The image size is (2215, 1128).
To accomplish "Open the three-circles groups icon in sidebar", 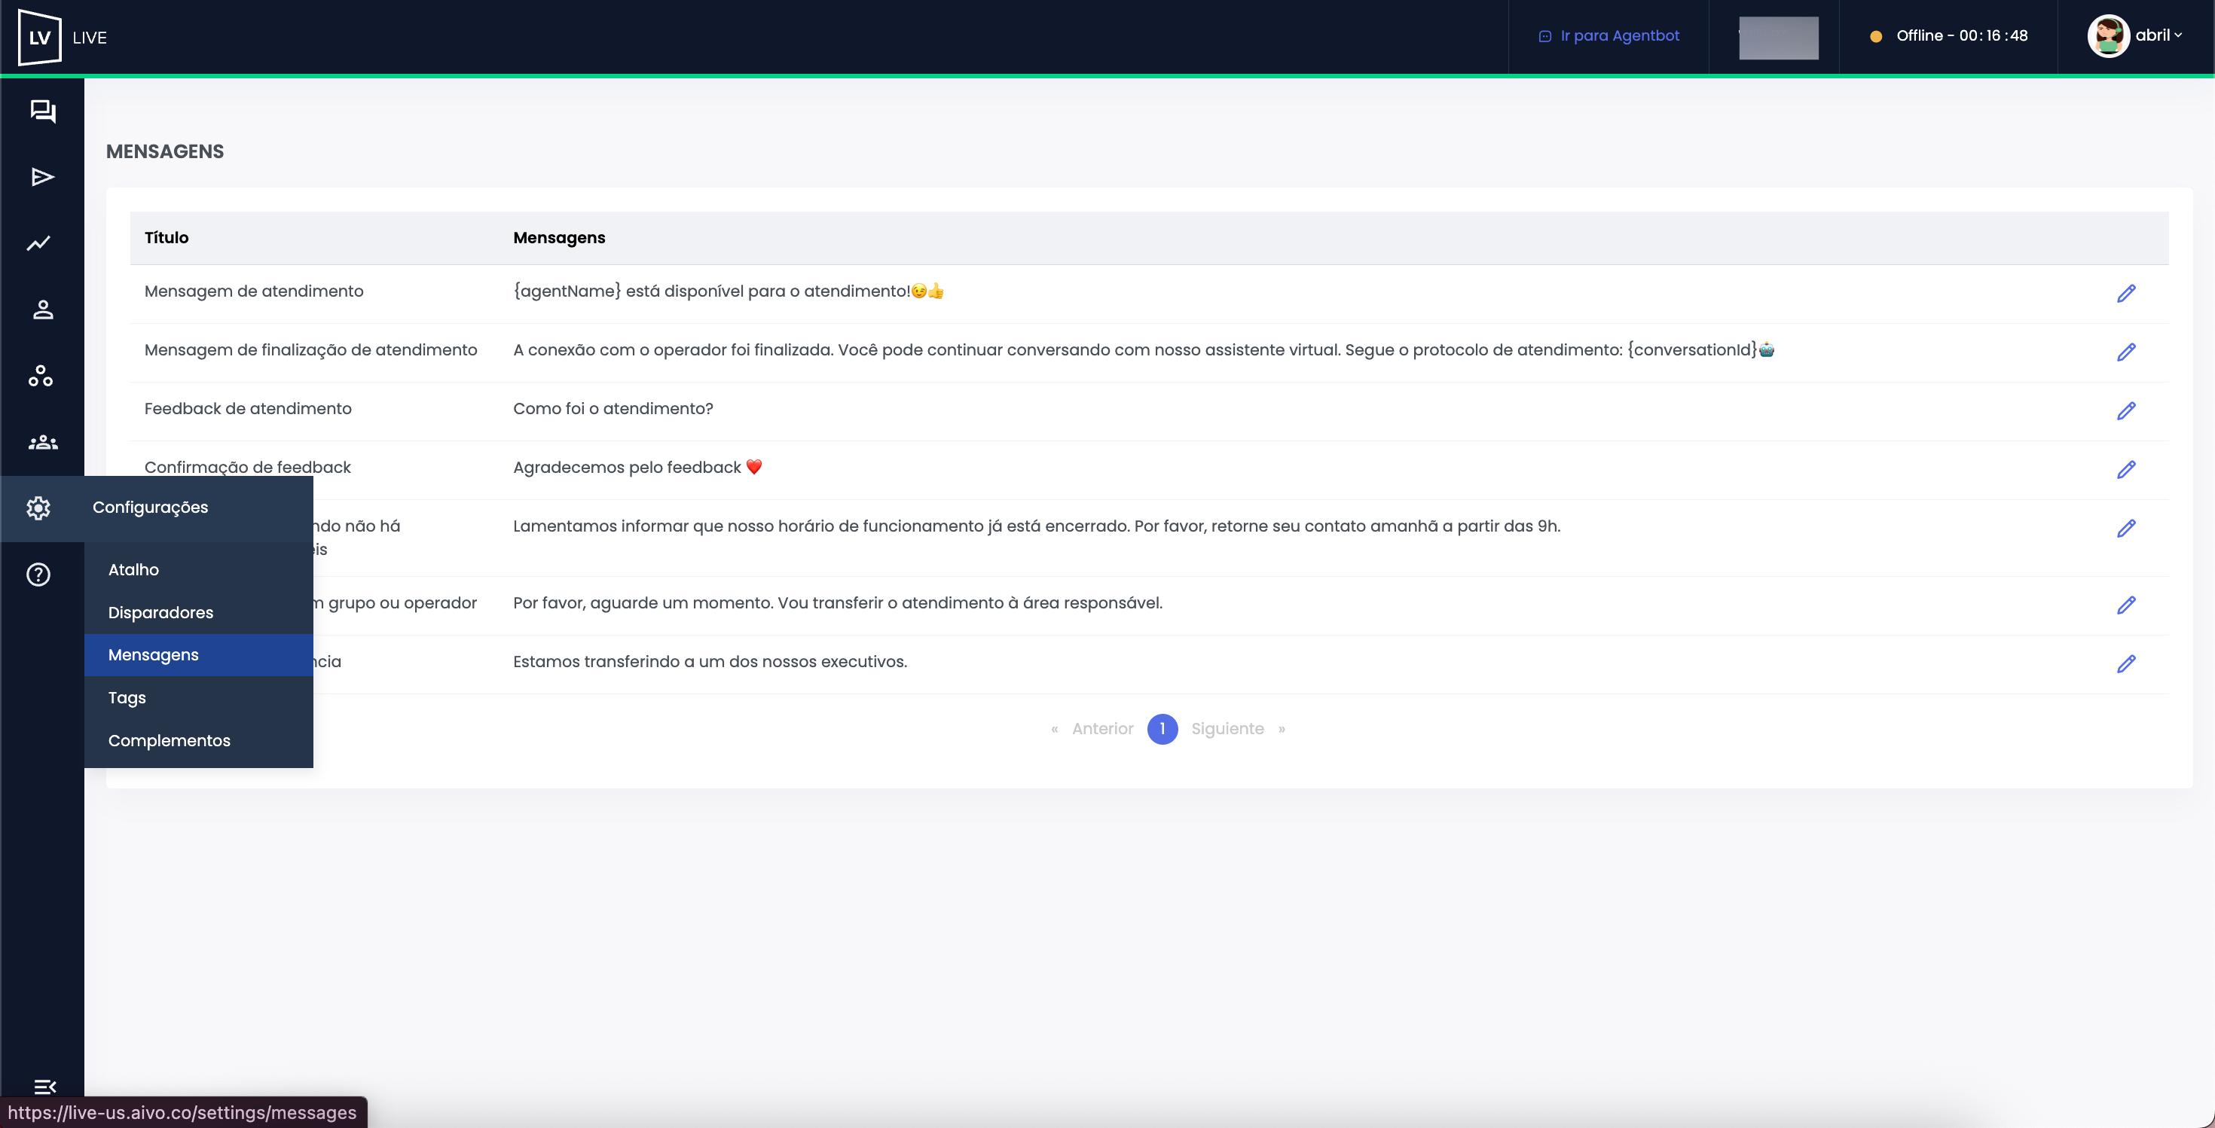I will (41, 377).
